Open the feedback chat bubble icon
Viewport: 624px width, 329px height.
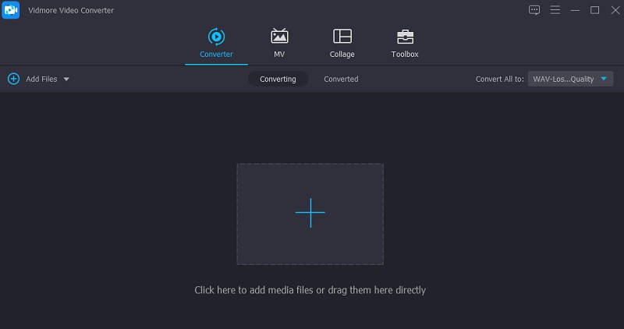click(534, 10)
